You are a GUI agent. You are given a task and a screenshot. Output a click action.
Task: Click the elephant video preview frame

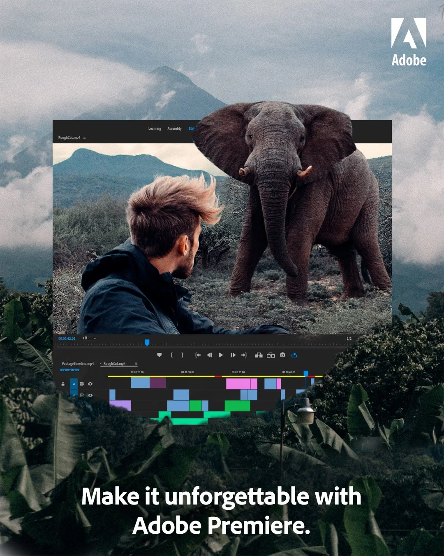(222, 238)
